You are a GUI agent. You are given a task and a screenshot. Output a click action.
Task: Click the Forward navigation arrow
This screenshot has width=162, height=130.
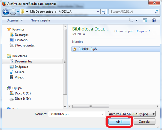13,12
